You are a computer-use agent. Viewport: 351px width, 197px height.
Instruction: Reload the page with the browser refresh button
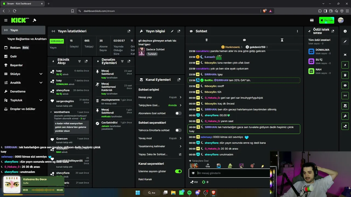[x=15, y=11]
